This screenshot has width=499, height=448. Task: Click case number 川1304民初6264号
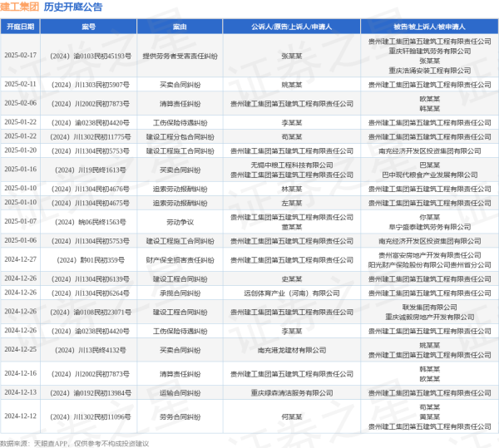click(91, 293)
